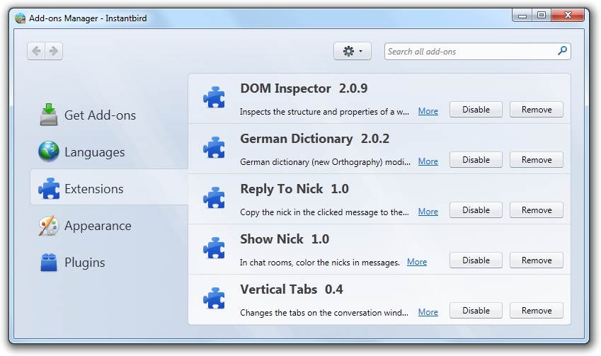Click description 'German dictionary (new Orthography)'
601x356 pixels.
(325, 162)
